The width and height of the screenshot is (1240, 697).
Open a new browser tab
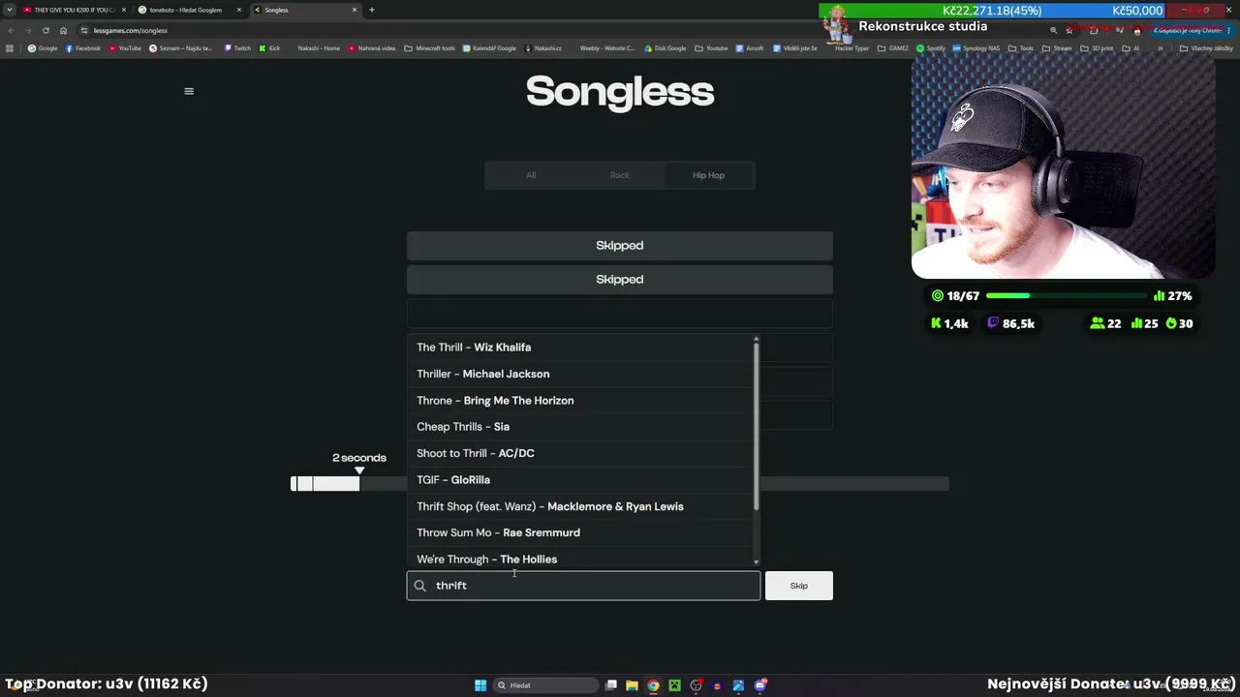(371, 10)
